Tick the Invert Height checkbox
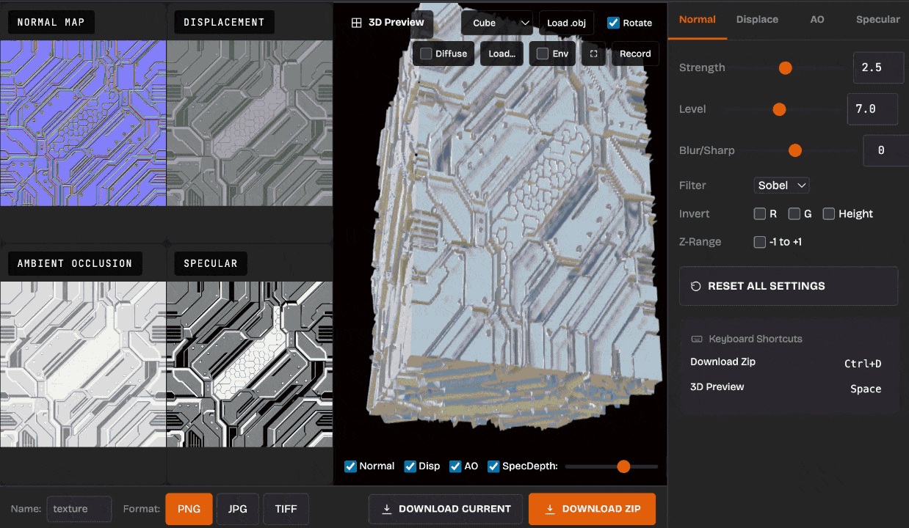Image resolution: width=909 pixels, height=528 pixels. pyautogui.click(x=829, y=214)
